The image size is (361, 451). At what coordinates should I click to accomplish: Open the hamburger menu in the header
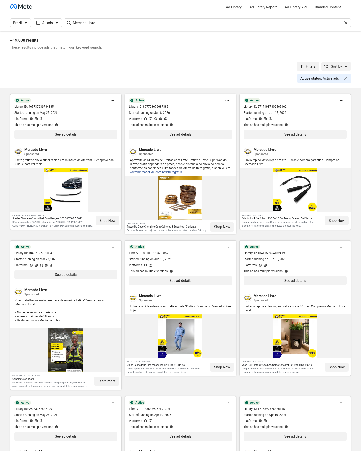[348, 7]
